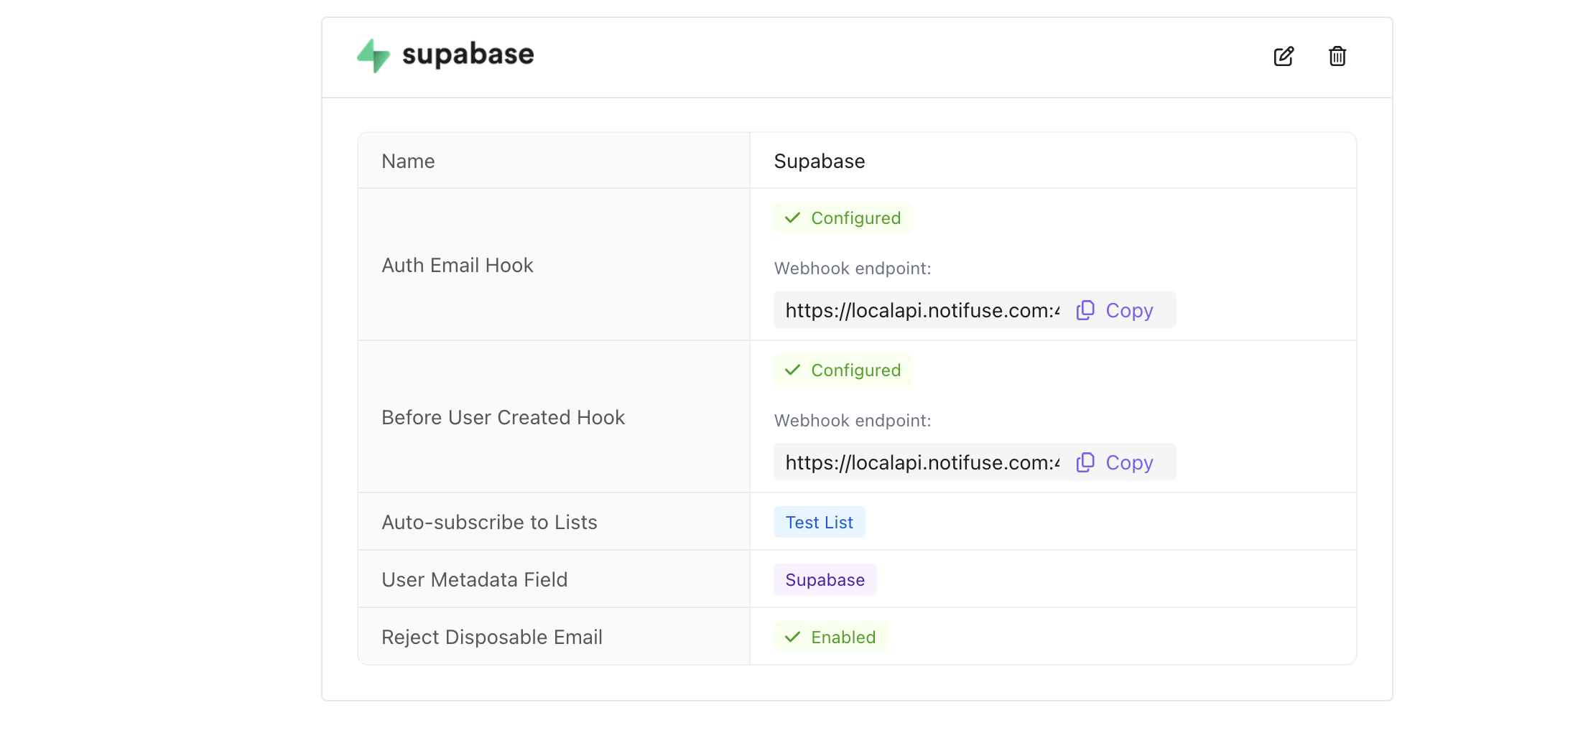Click the copy icon beside Before User Created Hook URL
Screen dimensions: 1573x738
(1085, 462)
